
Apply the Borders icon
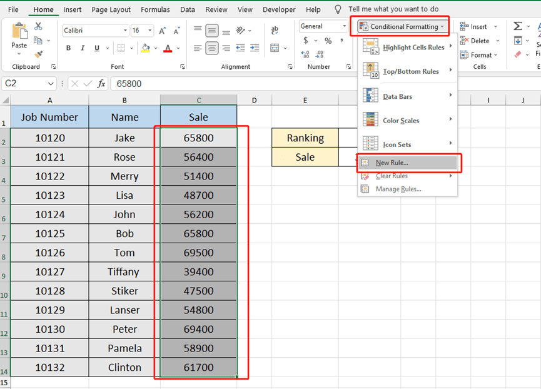coord(121,48)
